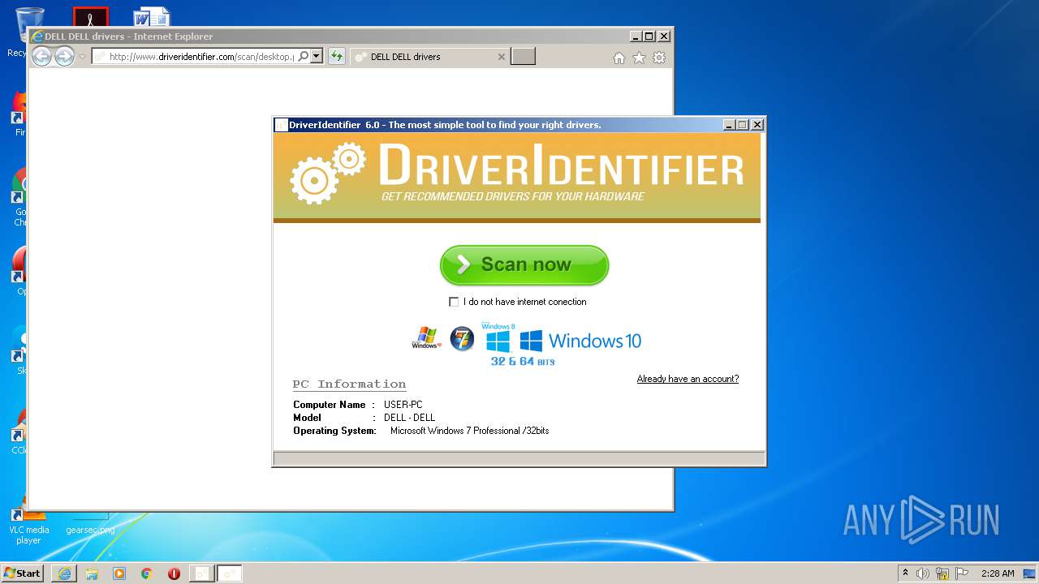Open the 'Already have an account?' link
Screen dimensions: 1039x584
click(x=688, y=379)
